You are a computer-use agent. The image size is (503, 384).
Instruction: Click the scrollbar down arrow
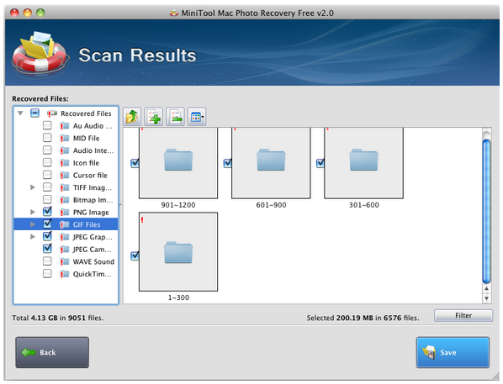[x=487, y=298]
